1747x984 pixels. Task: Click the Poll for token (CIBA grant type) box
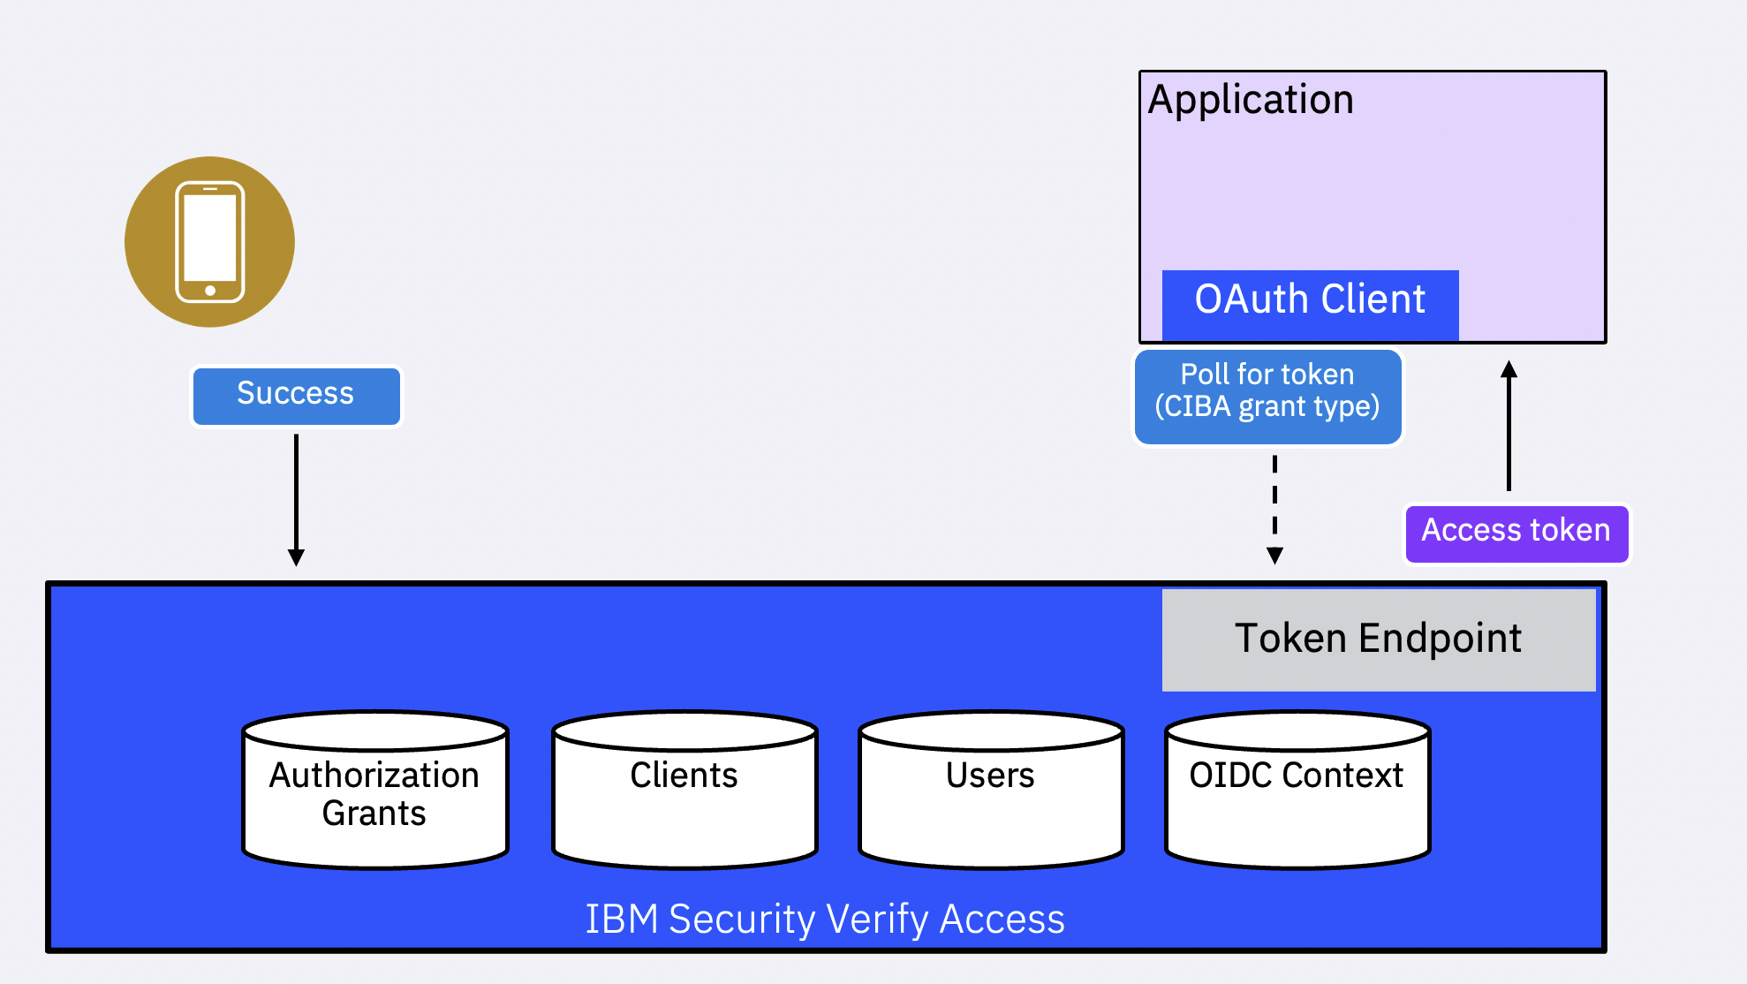coord(1267,395)
